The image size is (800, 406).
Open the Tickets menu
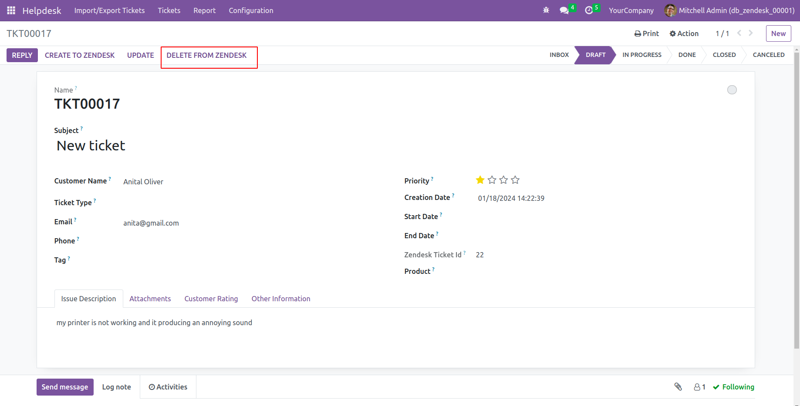click(169, 10)
